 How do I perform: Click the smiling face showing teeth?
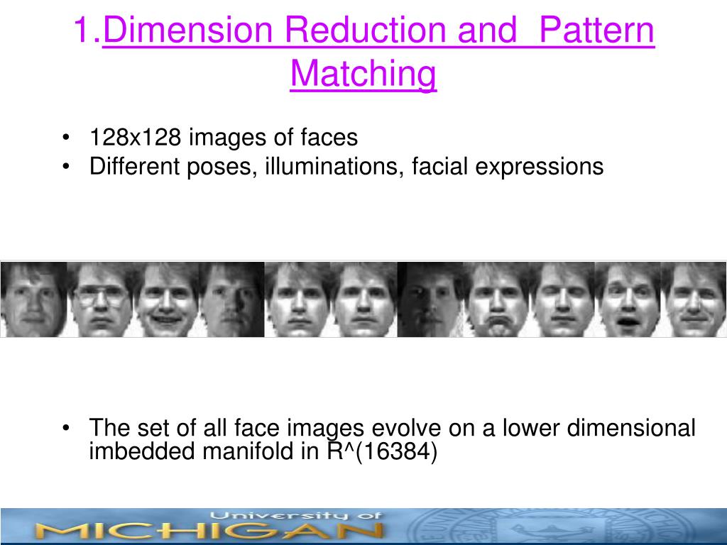166,299
